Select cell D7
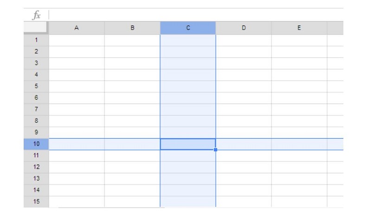Screen dimensions: 371x217 tap(243, 109)
